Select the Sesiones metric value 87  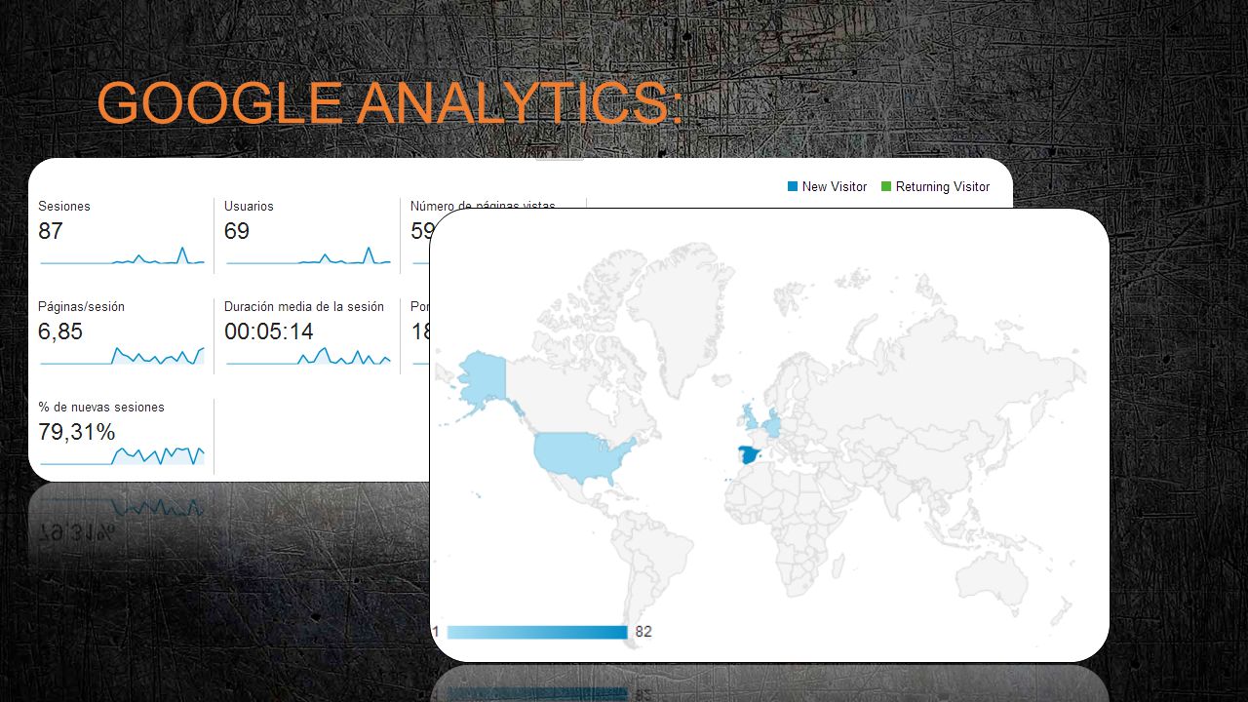(x=51, y=231)
